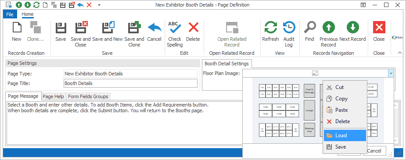Switch to the Page Help tab
406x160 pixels.
pos(54,96)
